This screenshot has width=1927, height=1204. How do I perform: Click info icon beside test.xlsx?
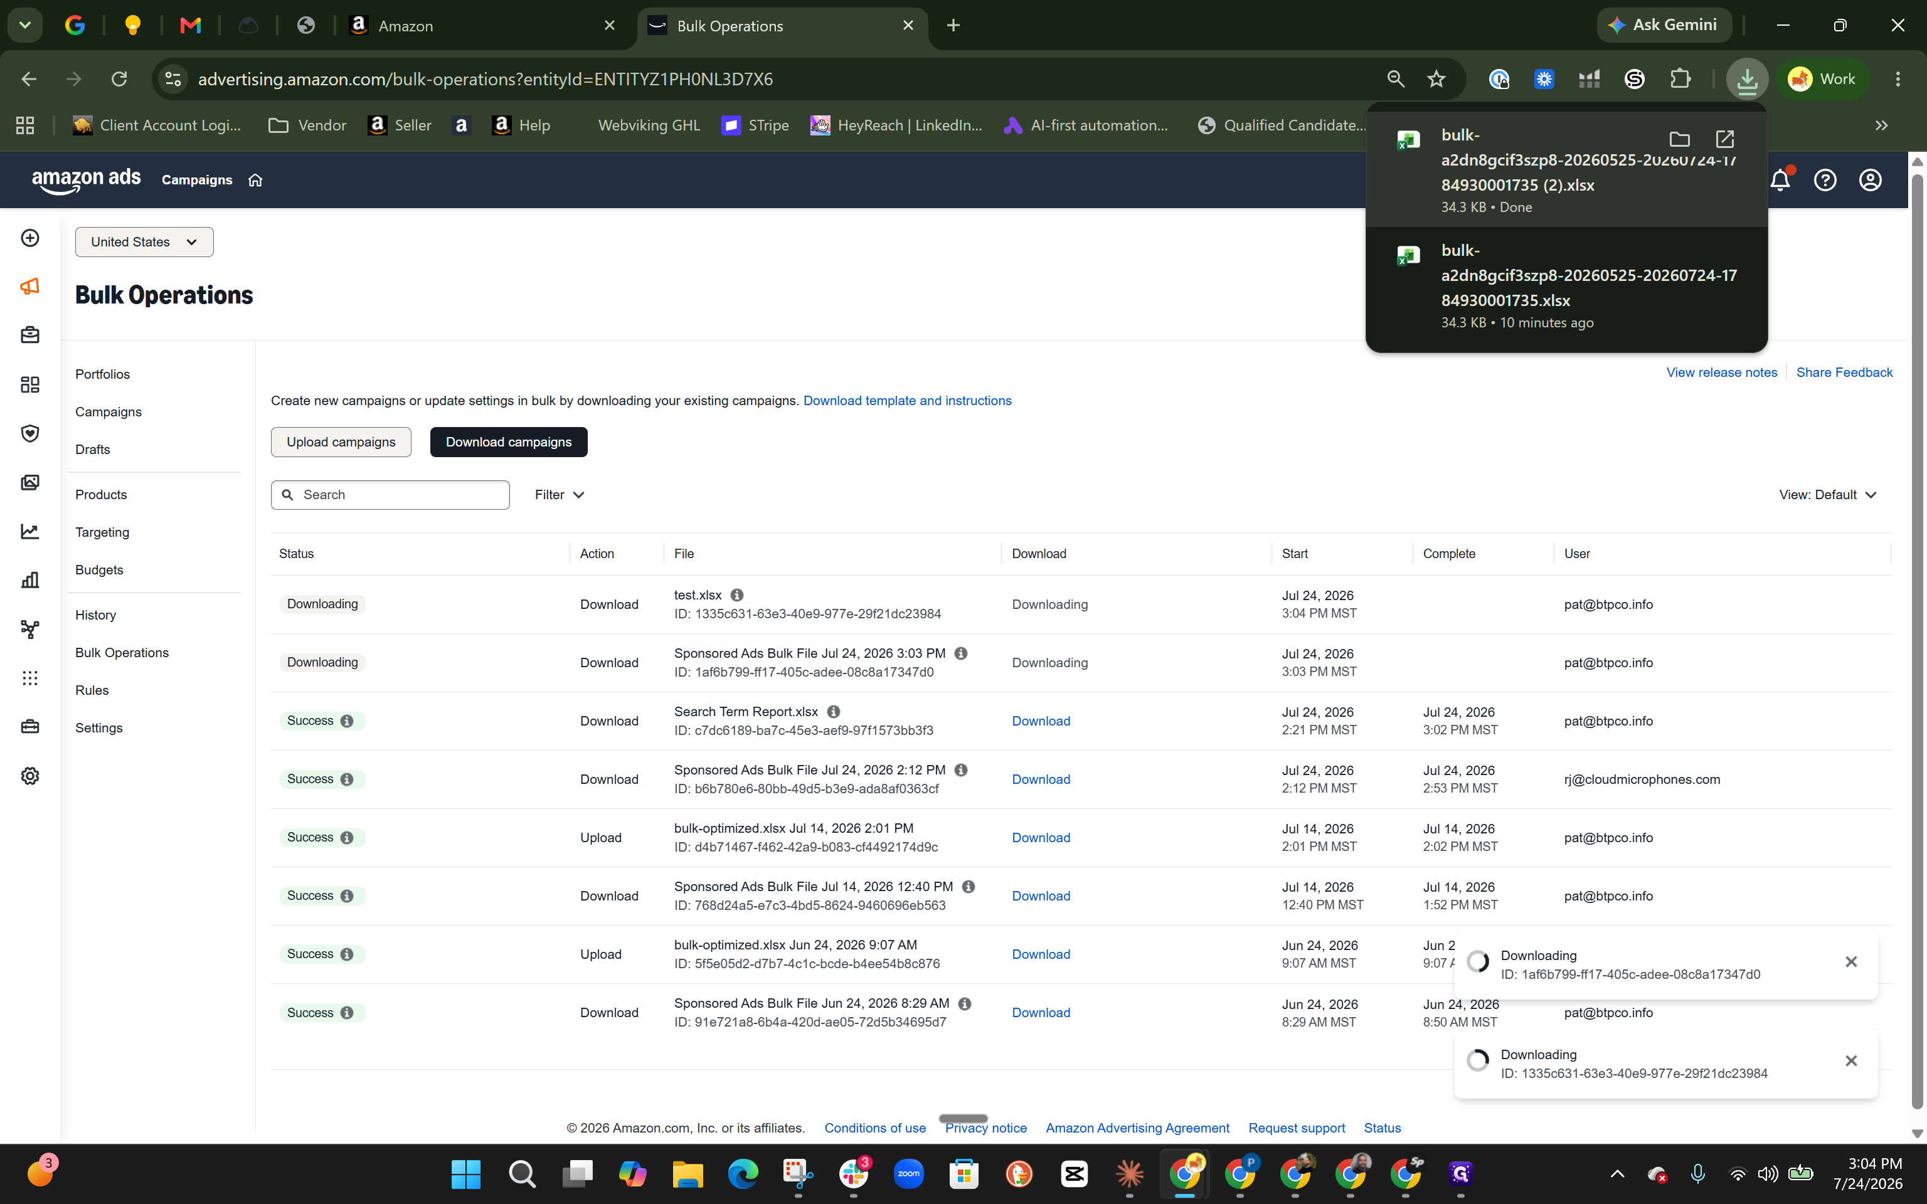pos(737,595)
